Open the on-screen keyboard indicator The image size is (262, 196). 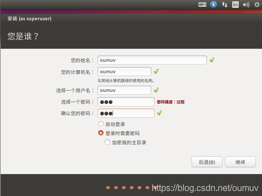[x=202, y=5]
